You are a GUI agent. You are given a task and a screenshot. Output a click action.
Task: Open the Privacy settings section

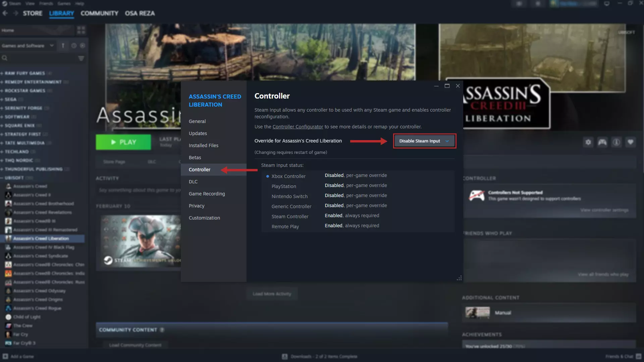[196, 206]
